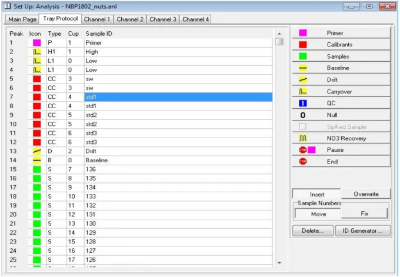Click the End stop-sign icon
Screen dimensions: 400x277
[x=303, y=162]
